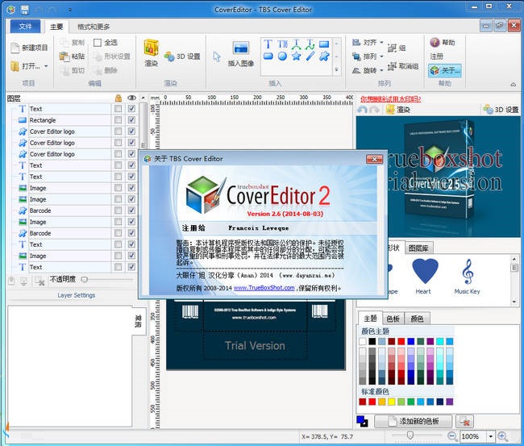Image resolution: width=524 pixels, height=446 pixels.
Task: Open the 文件 file menu
Action: (x=25, y=26)
